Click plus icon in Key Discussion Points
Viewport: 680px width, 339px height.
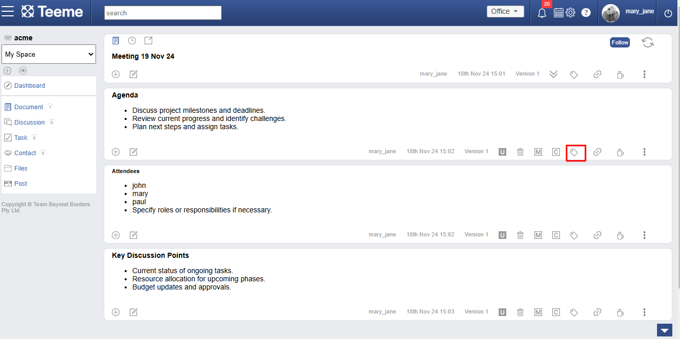[x=116, y=312]
